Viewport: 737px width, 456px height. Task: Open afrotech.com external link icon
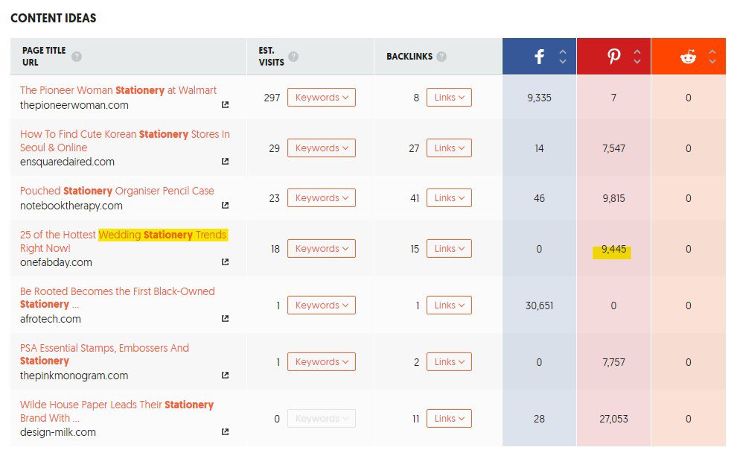[225, 319]
